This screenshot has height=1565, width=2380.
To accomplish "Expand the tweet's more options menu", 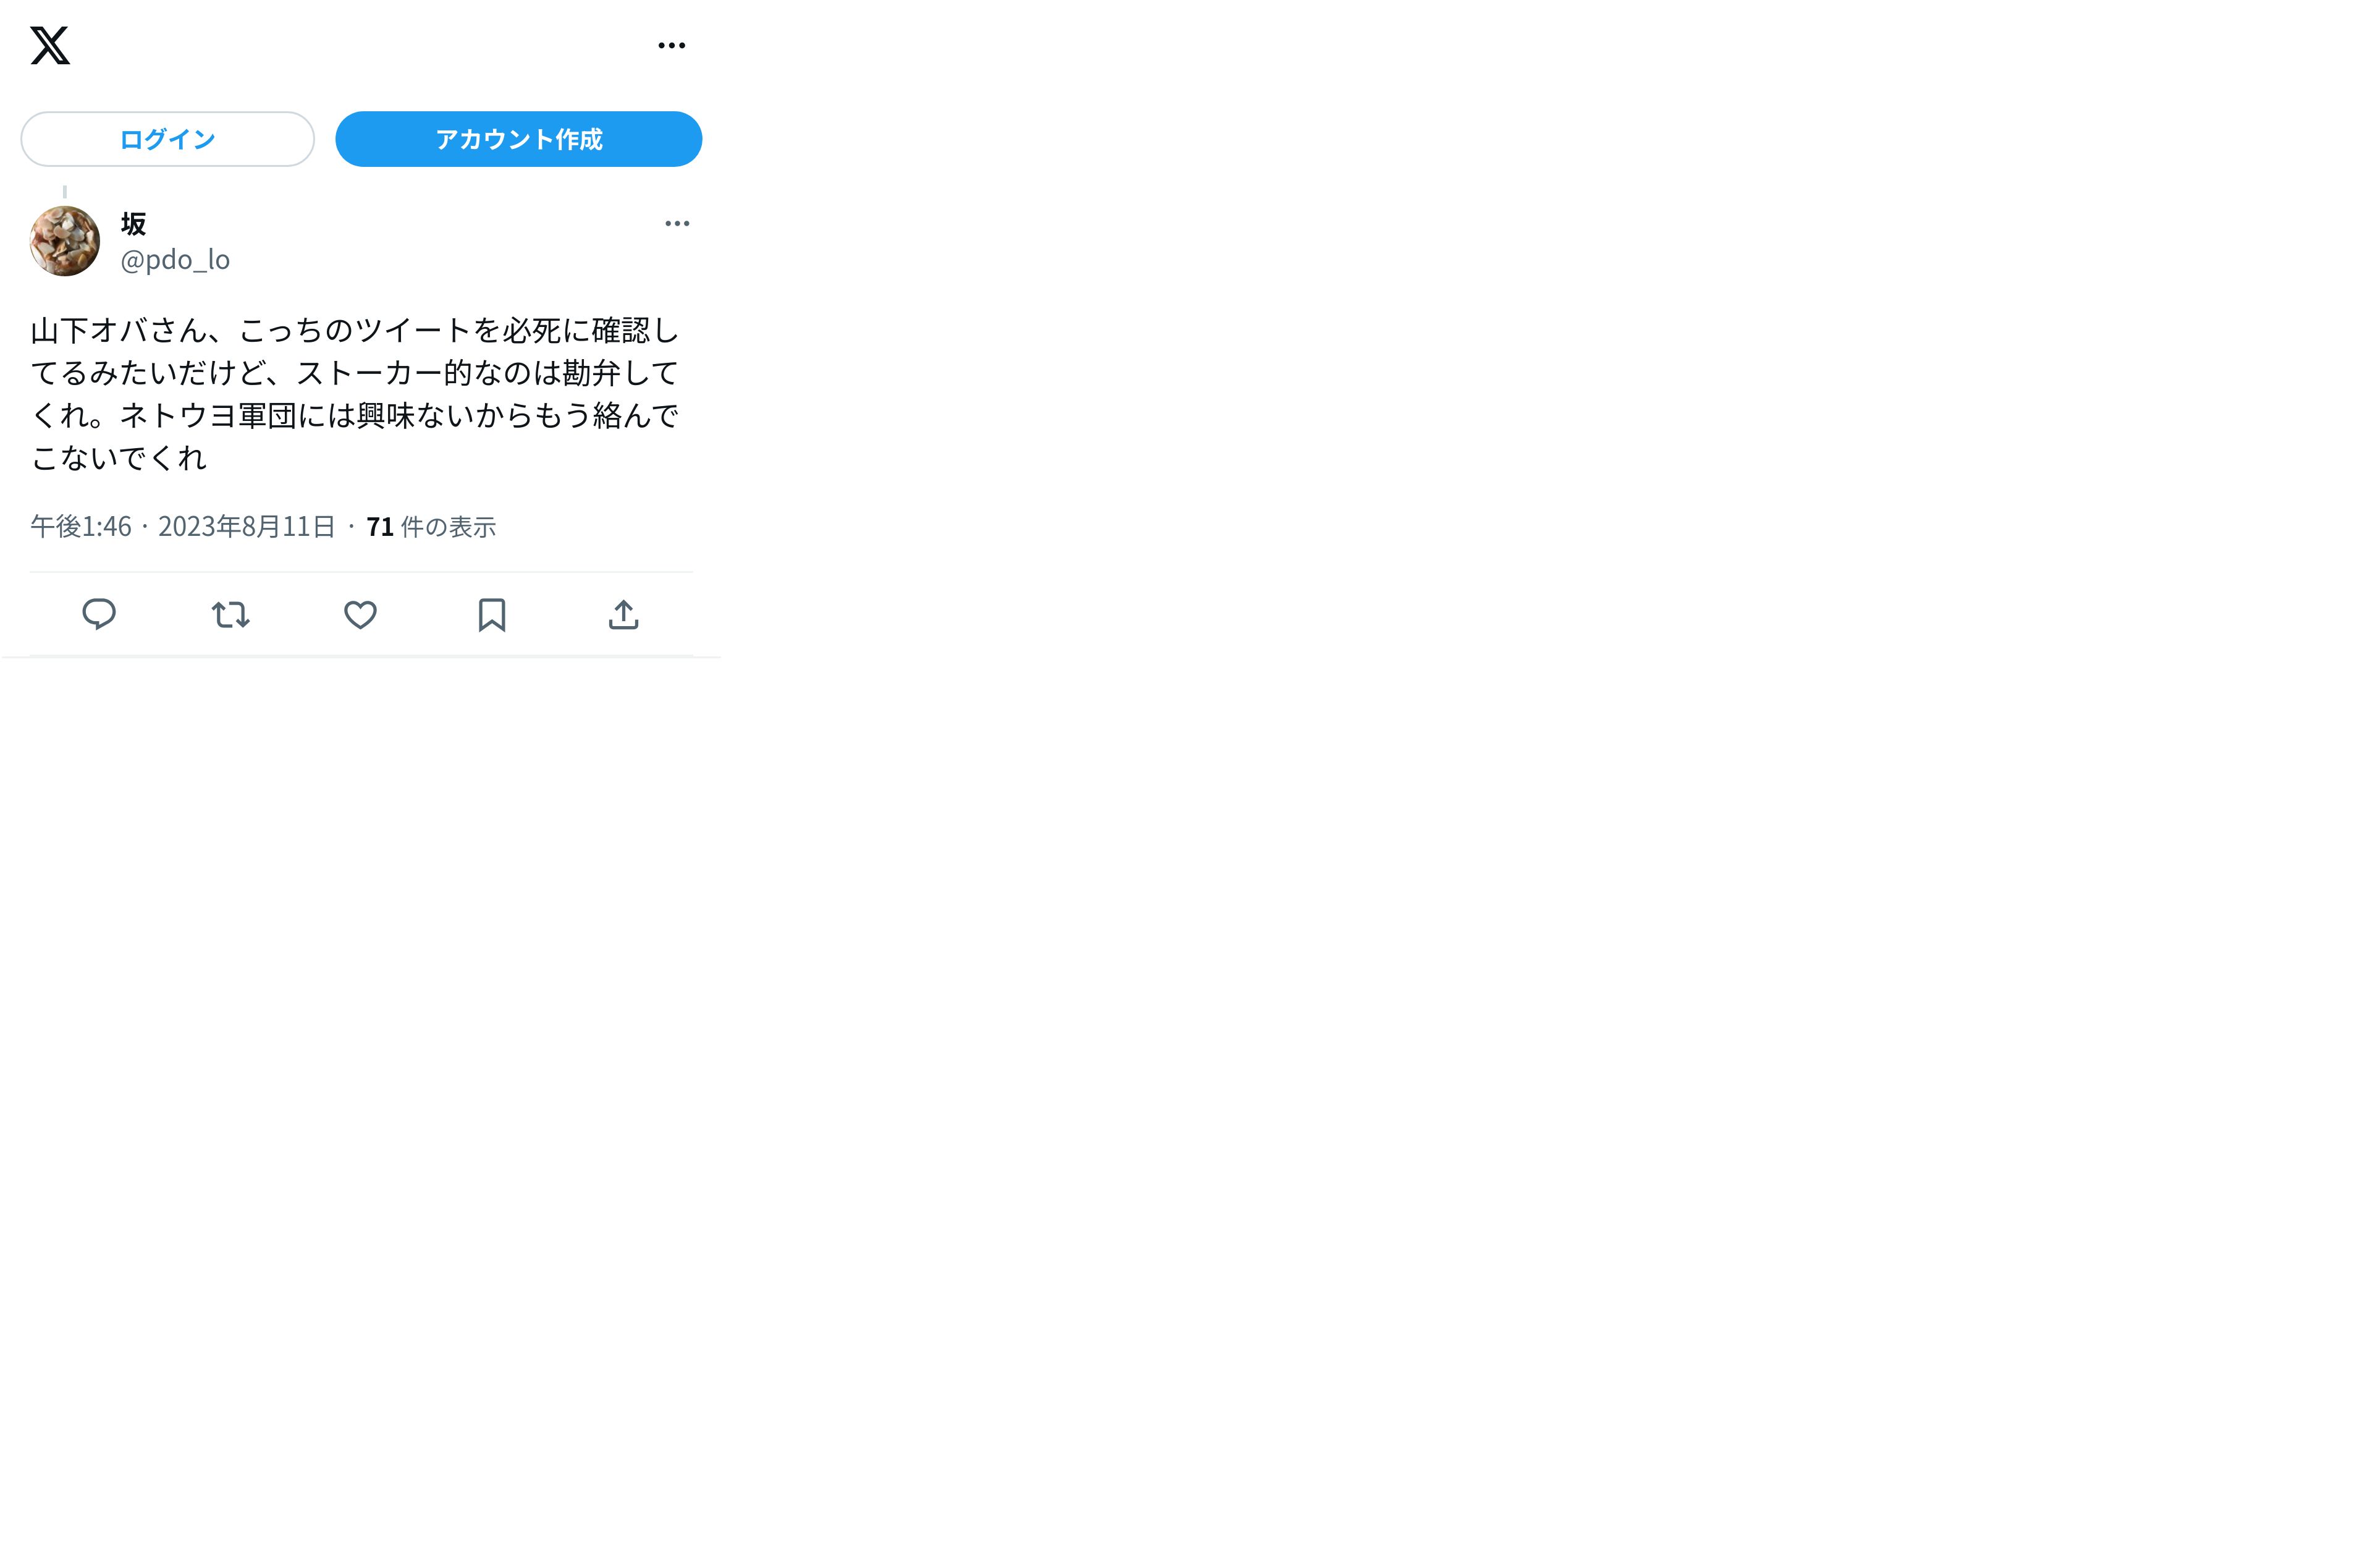I will coord(677,223).
